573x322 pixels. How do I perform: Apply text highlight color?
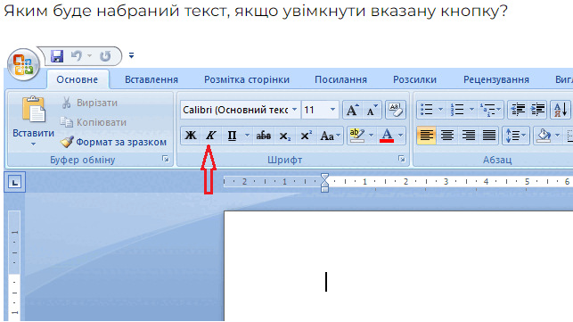coord(356,136)
